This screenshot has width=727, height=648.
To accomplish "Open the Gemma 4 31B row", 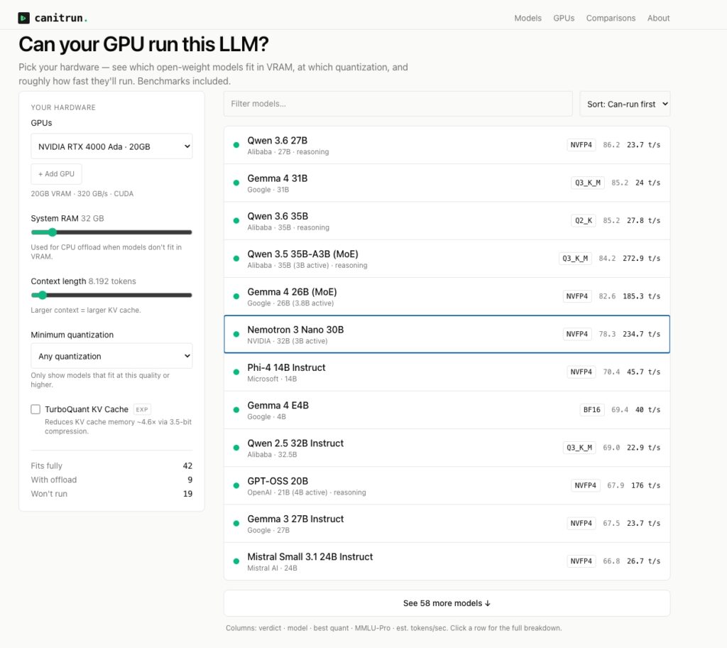I will pos(447,183).
